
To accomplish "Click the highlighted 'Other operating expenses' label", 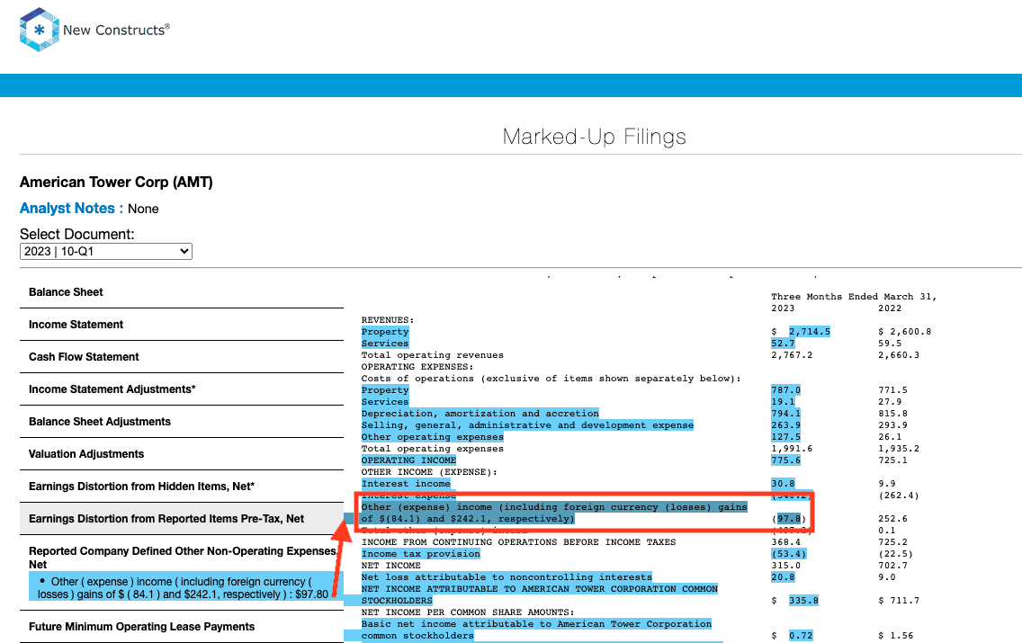I will click(x=433, y=437).
